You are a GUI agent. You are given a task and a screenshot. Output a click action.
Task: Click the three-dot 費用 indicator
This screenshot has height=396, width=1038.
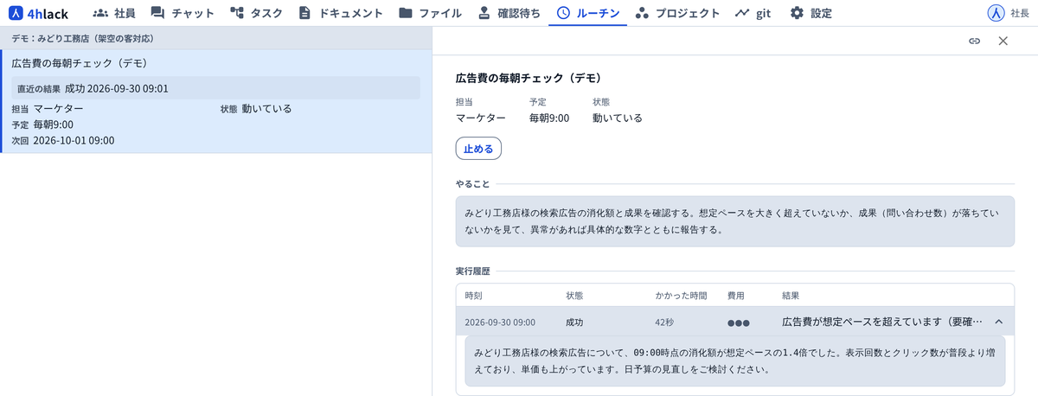738,323
